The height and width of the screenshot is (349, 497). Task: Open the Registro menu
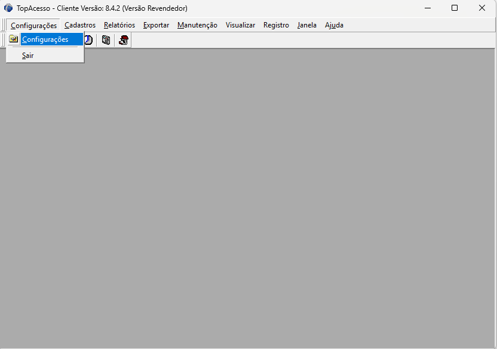tap(276, 25)
